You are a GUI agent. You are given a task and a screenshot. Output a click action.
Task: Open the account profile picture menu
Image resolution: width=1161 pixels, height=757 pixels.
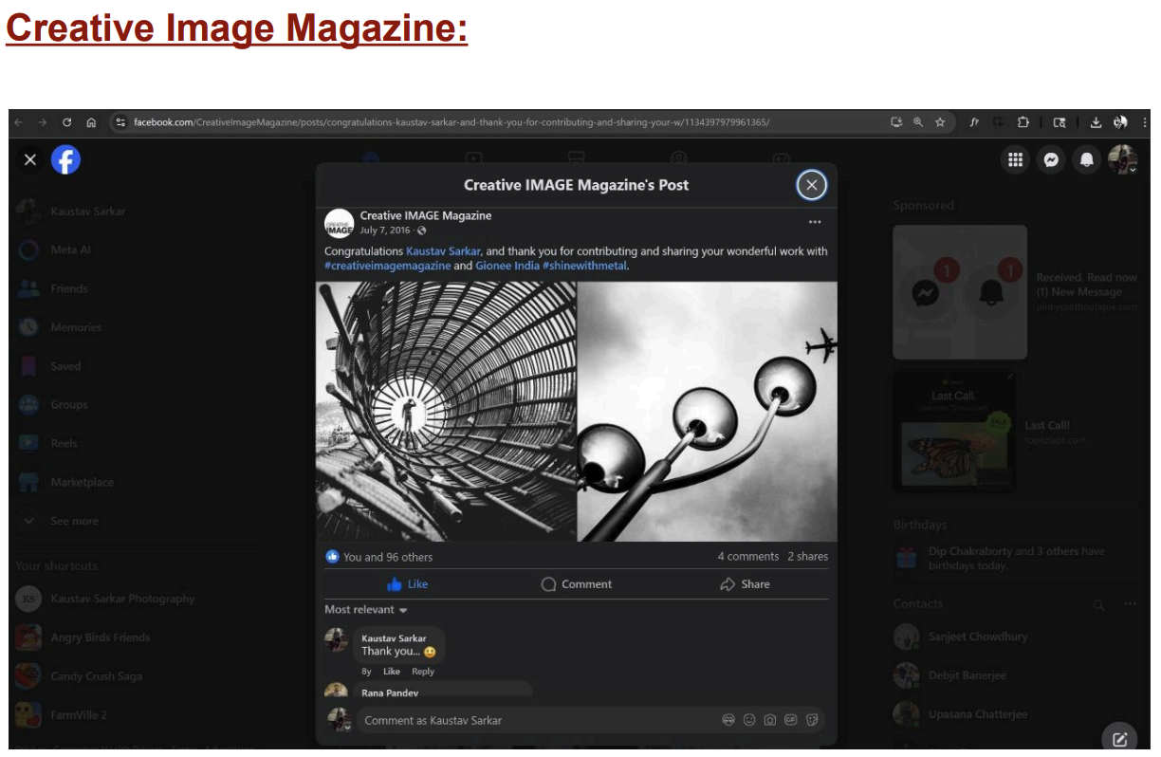pos(1123,160)
